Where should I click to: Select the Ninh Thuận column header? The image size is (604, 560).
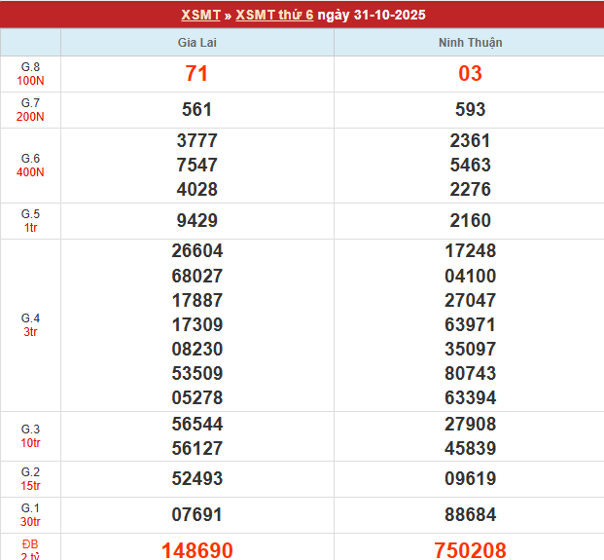[x=471, y=43]
